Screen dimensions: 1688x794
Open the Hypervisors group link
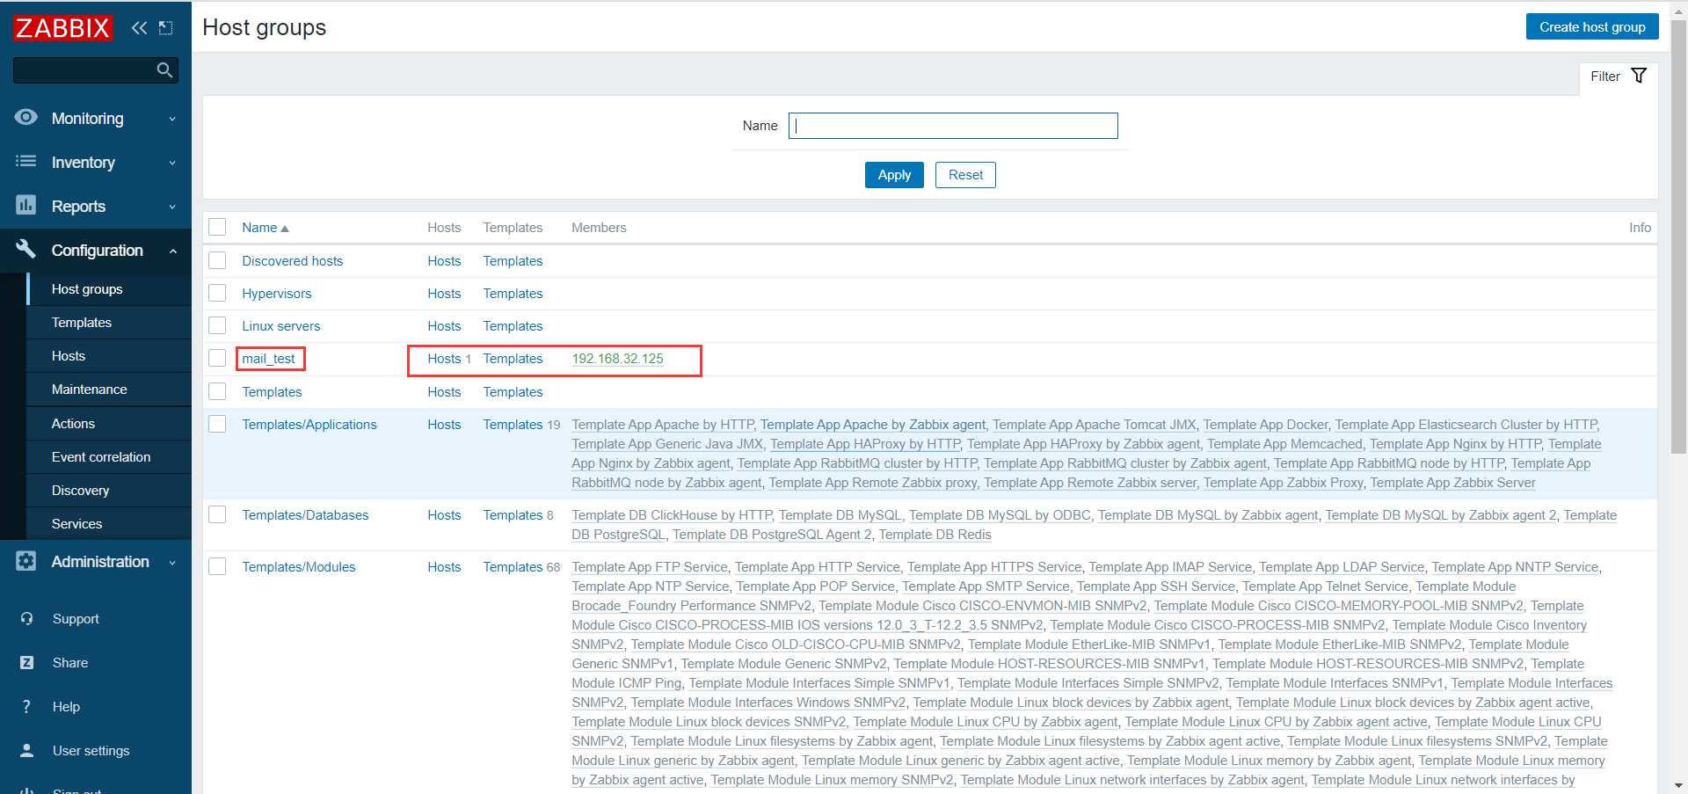(276, 294)
